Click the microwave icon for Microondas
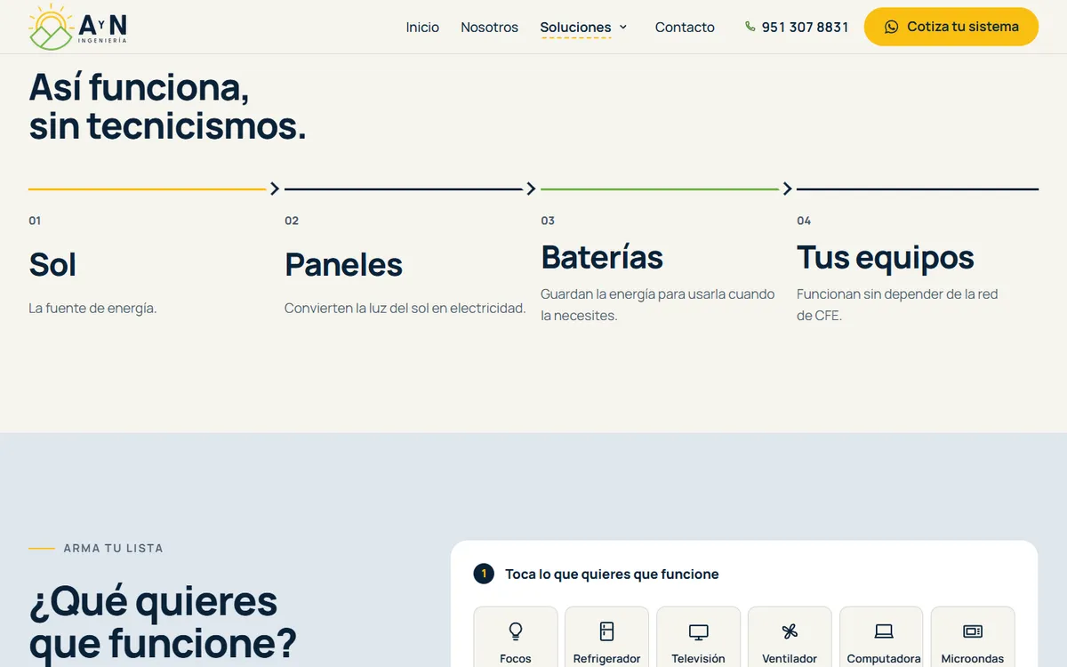The height and width of the screenshot is (667, 1067). tap(973, 631)
